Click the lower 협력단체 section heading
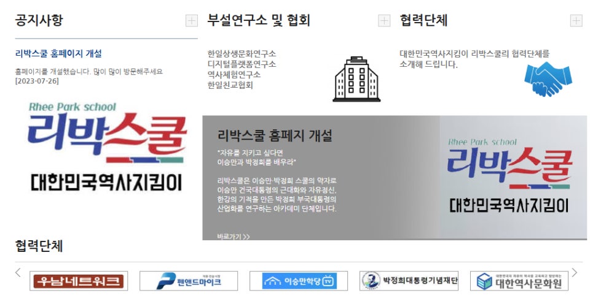The image size is (590, 296). (39, 246)
